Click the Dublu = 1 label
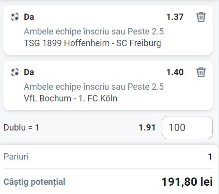The image size is (219, 194). click(x=21, y=128)
